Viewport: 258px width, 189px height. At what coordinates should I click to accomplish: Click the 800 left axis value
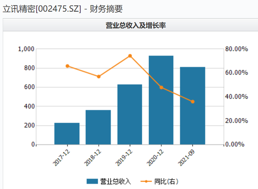pyautogui.click(x=29, y=68)
